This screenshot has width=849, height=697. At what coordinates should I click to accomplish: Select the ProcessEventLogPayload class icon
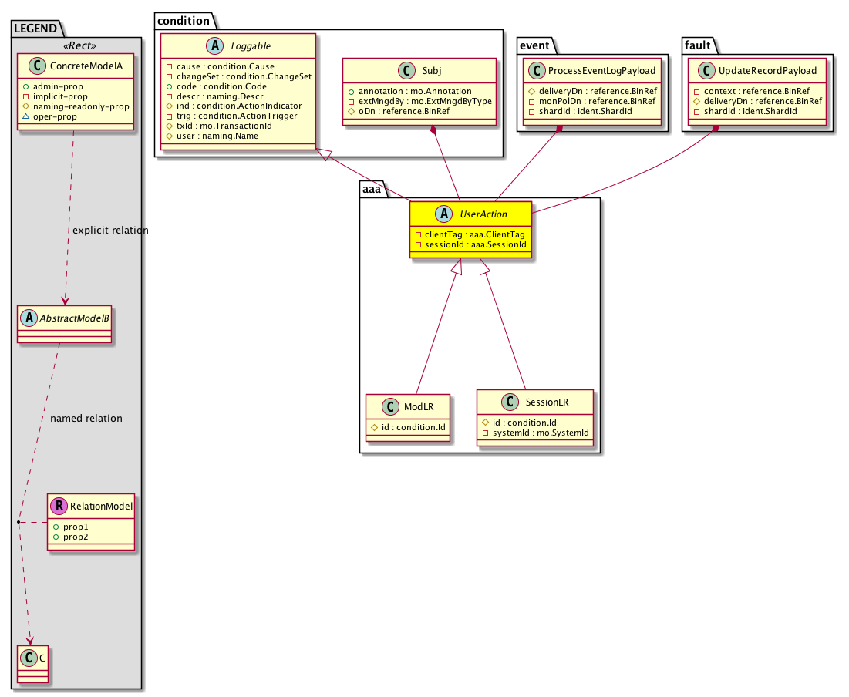(x=539, y=71)
